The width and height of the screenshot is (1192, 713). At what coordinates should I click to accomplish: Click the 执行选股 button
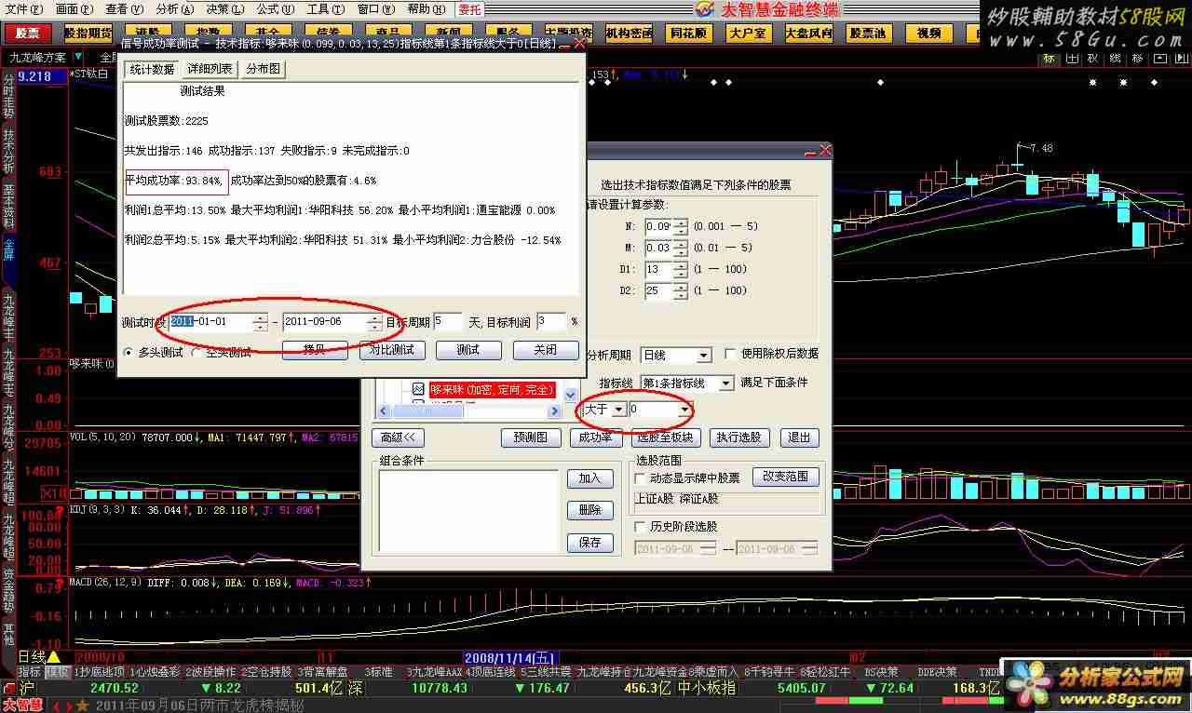click(738, 437)
